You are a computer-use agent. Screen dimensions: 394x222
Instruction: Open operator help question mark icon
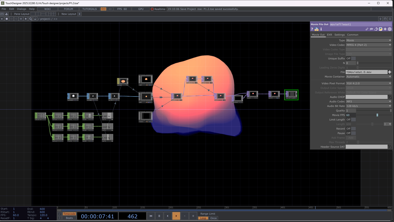[312, 29]
